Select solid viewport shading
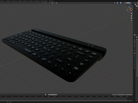The image size is (138, 103). pyautogui.click(x=127, y=3)
